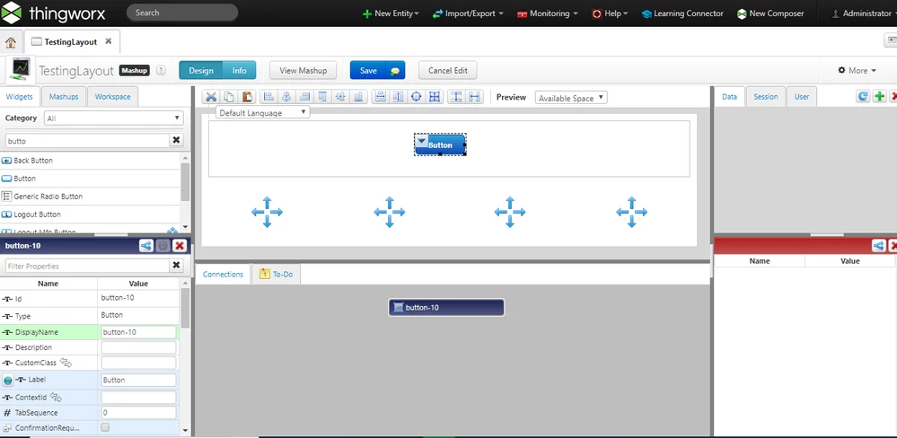The height and width of the screenshot is (438, 897).
Task: Click the gear configure icon on button-10 header
Action: click(x=163, y=246)
